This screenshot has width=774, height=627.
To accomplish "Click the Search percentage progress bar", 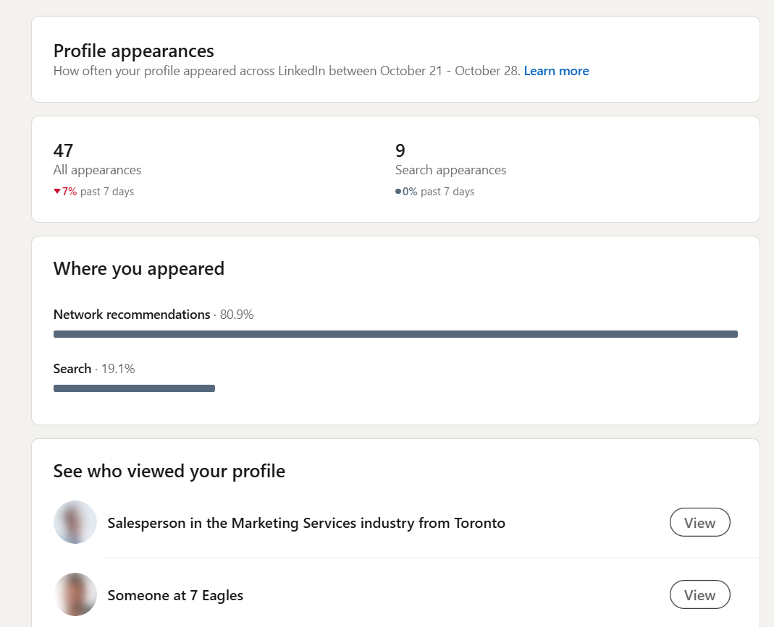I will coord(133,388).
